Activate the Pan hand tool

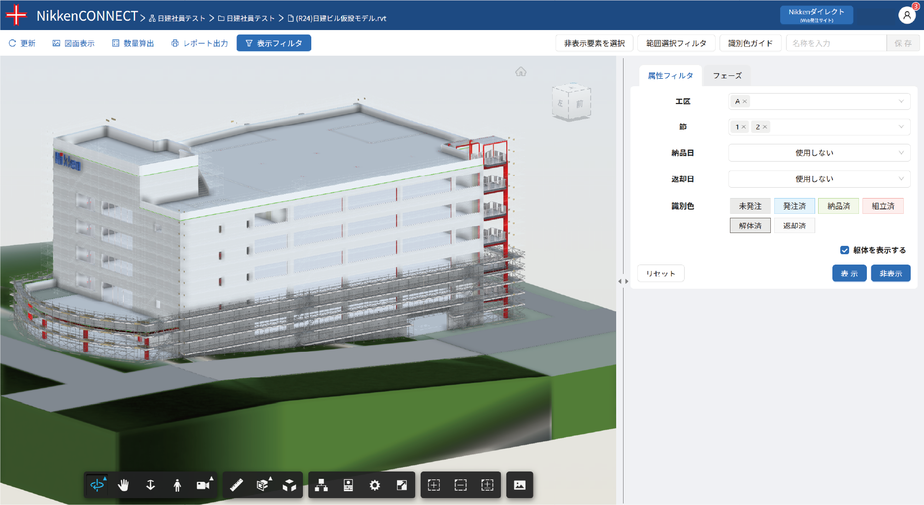pyautogui.click(x=123, y=485)
